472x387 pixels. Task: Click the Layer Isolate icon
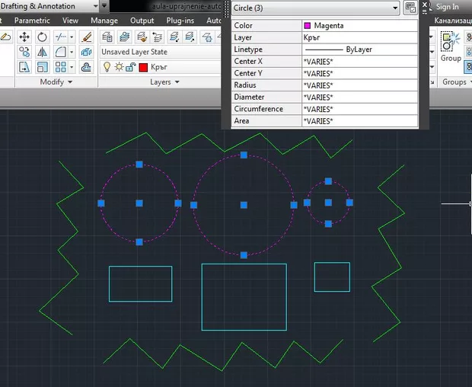(x=174, y=37)
